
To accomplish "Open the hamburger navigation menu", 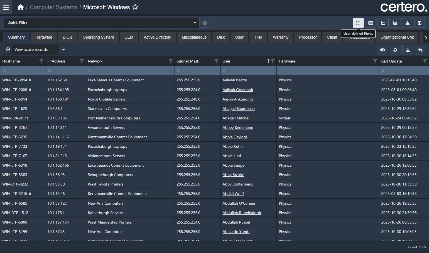I will (x=6, y=7).
